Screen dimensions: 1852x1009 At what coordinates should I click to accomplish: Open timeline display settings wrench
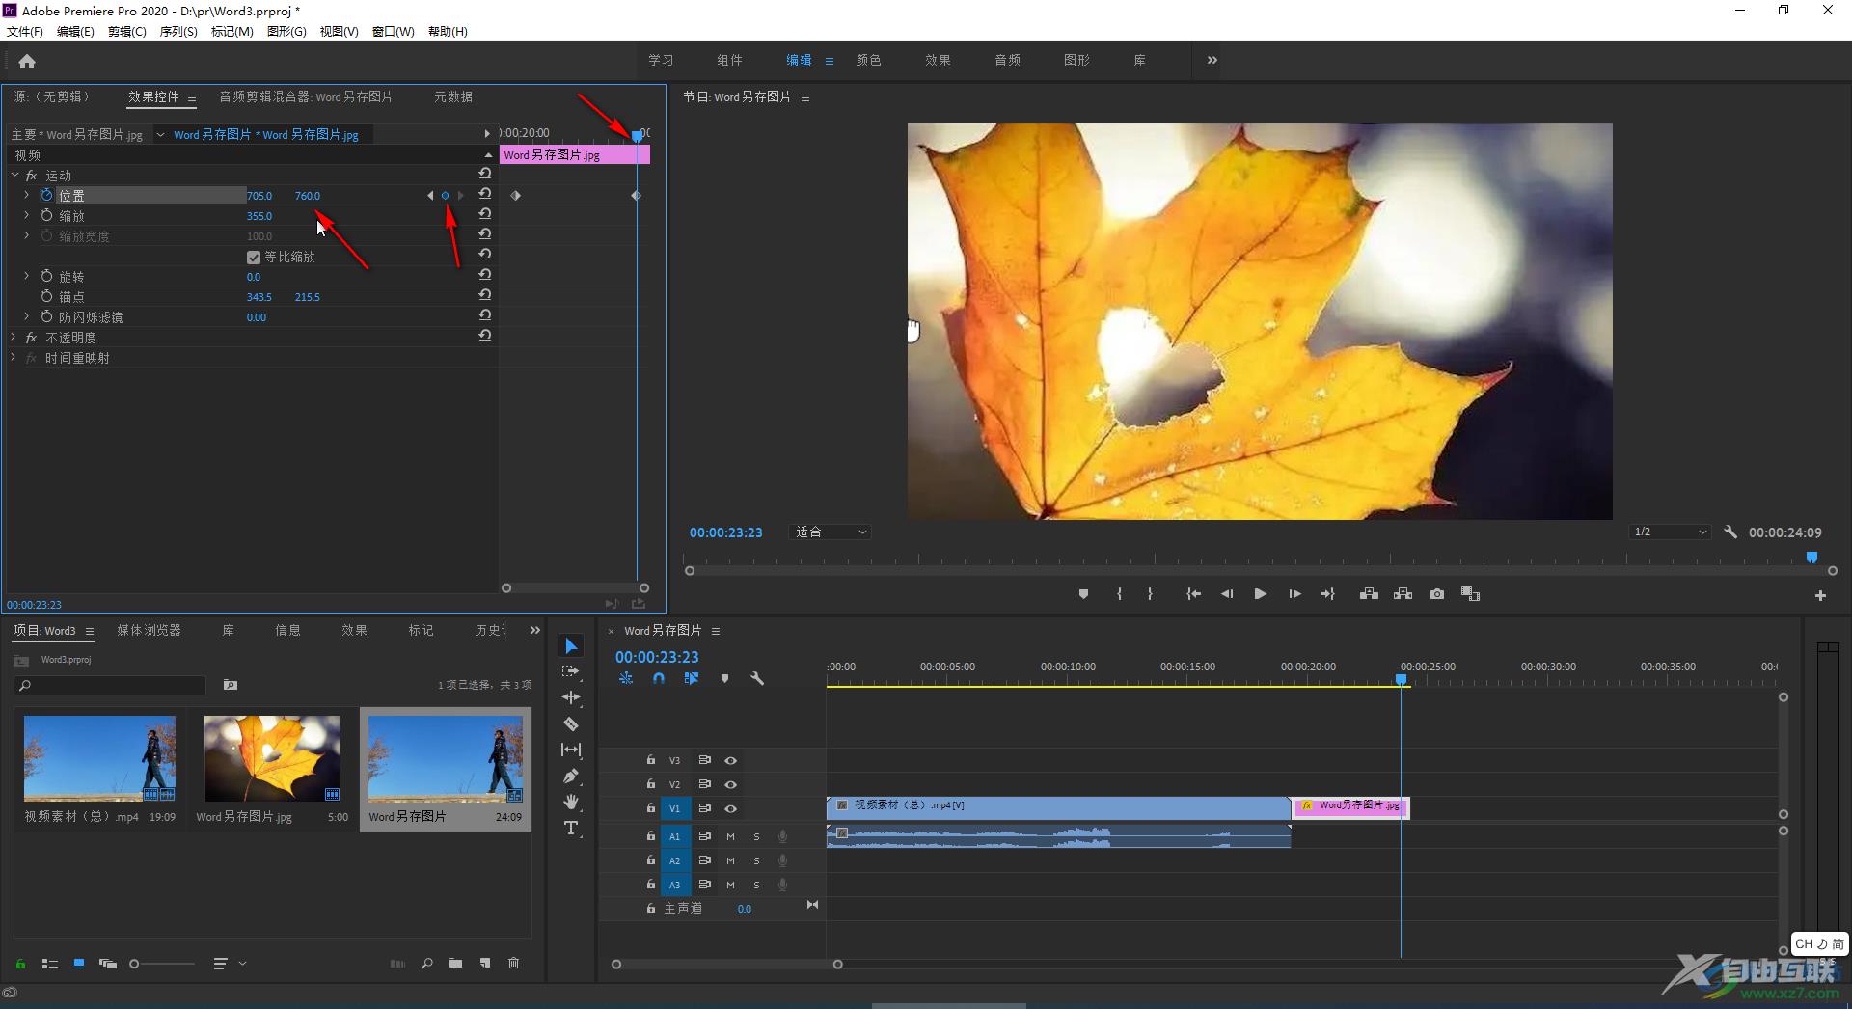pos(757,678)
